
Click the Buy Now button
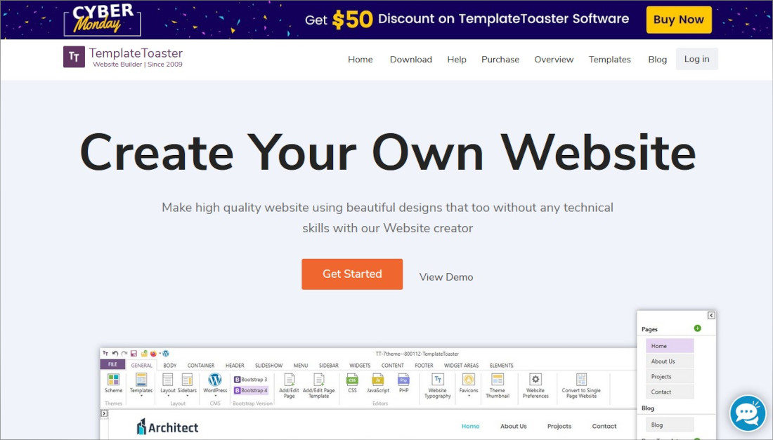(679, 20)
